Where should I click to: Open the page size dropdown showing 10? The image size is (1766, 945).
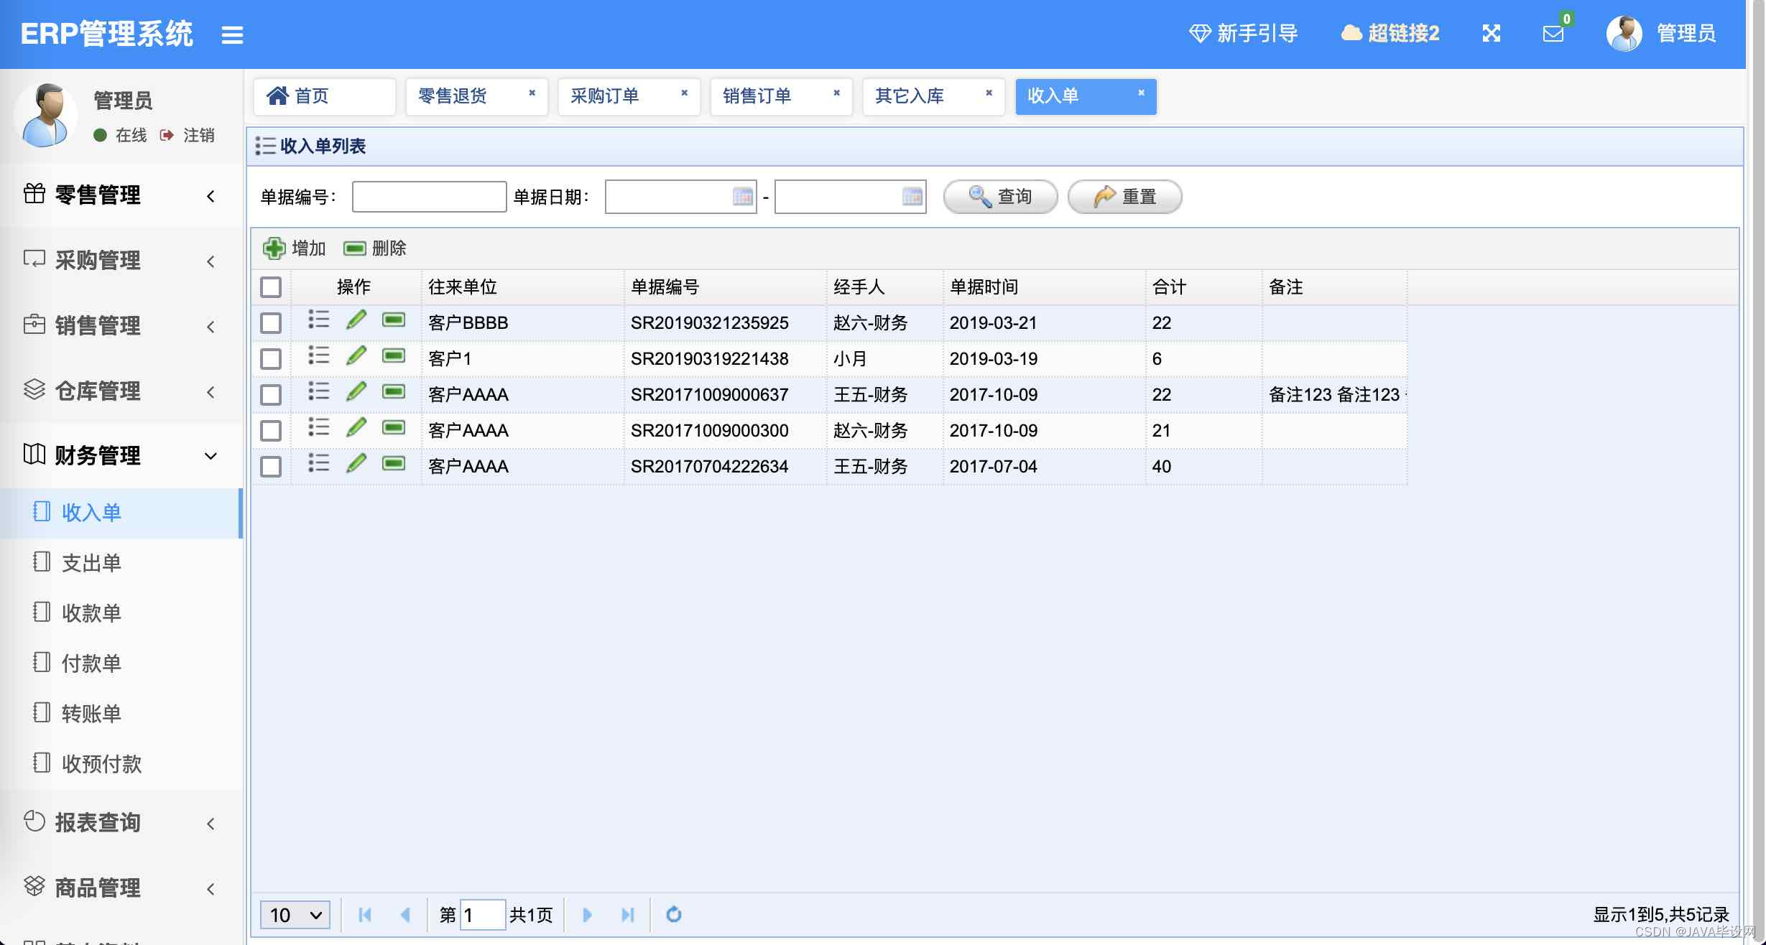coord(295,915)
